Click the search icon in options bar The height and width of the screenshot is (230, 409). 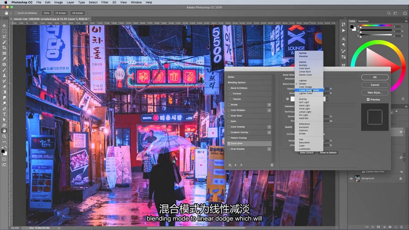point(389,13)
